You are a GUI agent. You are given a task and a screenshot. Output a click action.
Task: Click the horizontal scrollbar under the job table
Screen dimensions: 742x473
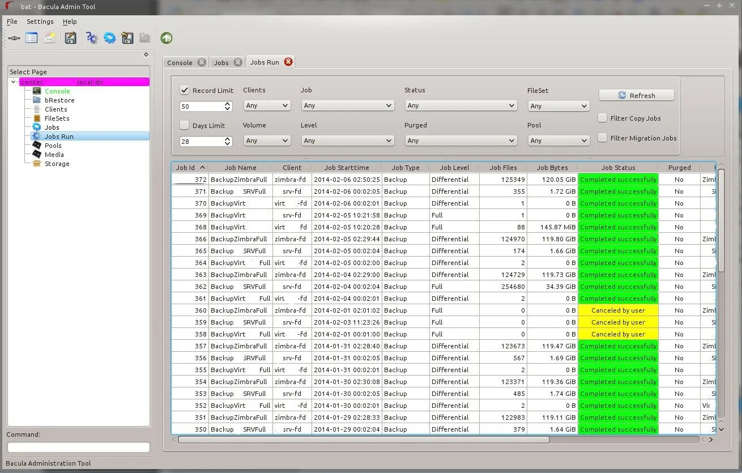(364, 440)
